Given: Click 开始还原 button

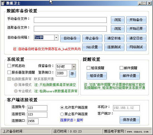Looking at the screenshot, I should pos(136,29).
